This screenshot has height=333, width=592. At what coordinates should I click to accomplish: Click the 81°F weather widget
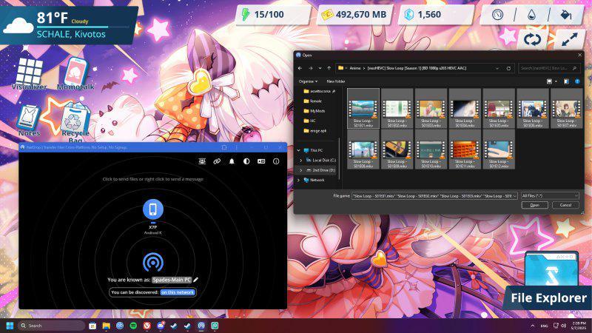click(x=68, y=25)
